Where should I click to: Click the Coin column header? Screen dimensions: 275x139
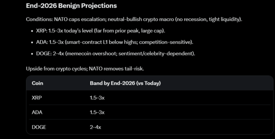coord(38,83)
